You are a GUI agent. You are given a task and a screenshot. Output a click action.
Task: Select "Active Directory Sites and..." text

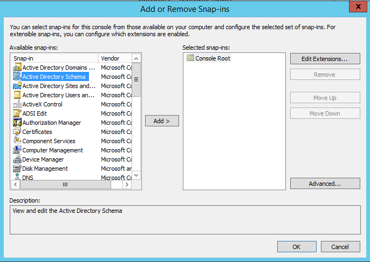[59, 86]
